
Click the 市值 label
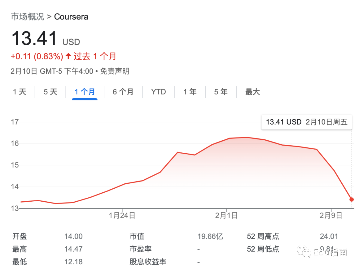pos(137,236)
